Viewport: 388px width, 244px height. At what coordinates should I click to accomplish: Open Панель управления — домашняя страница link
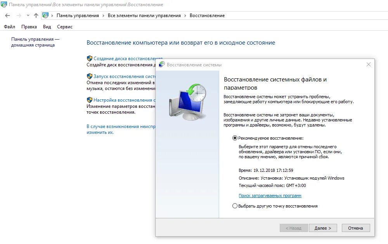tap(35, 42)
